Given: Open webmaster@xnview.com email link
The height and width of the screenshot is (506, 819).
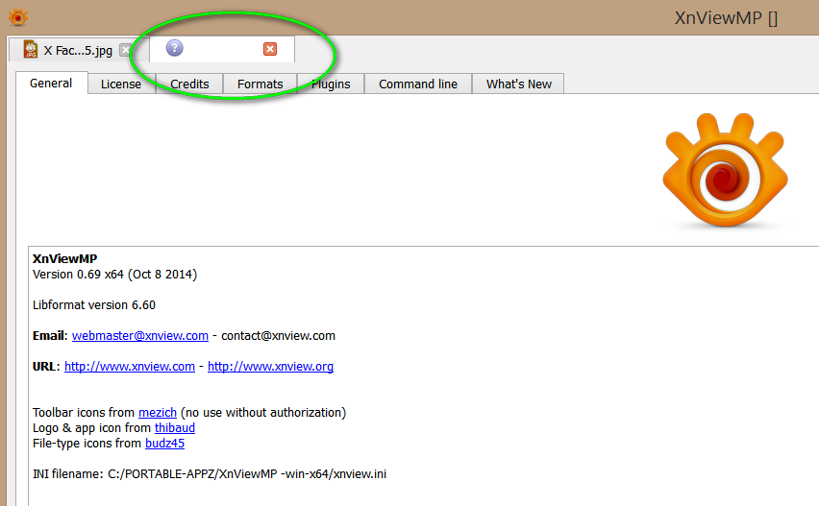Looking at the screenshot, I should coord(140,335).
